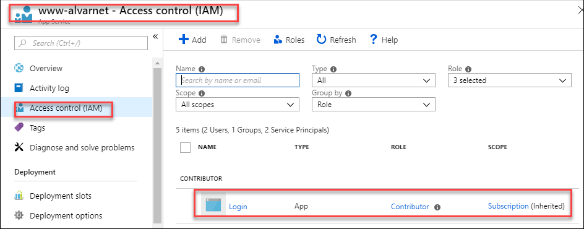Open the Scope dropdown showing All scopes
This screenshot has height=229, width=584.
pyautogui.click(x=238, y=105)
